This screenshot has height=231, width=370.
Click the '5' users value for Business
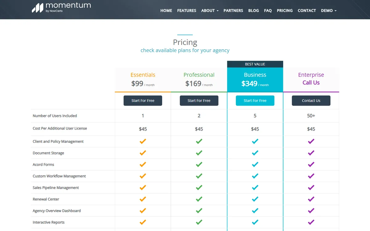click(x=255, y=116)
